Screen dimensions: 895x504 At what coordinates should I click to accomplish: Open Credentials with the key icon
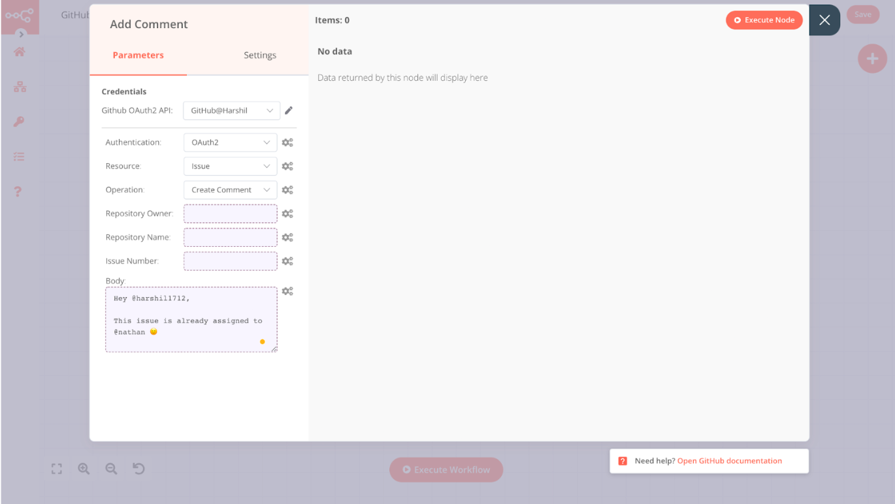[19, 121]
